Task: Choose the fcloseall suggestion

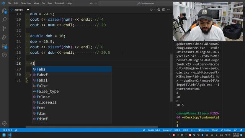Action: click(72, 102)
